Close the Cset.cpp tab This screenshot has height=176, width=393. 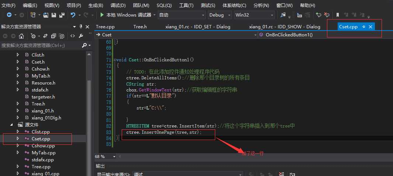pyautogui.click(x=371, y=27)
